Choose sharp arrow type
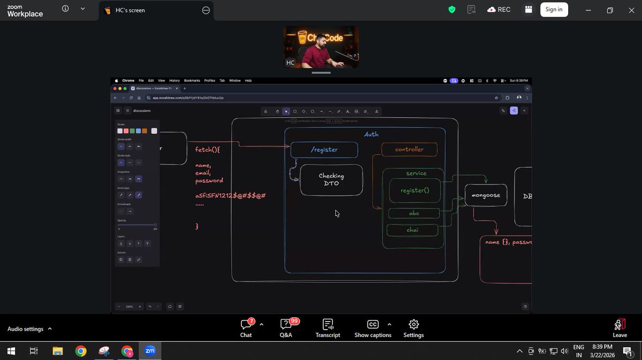Viewport: 642px width, 360px height. click(x=121, y=195)
